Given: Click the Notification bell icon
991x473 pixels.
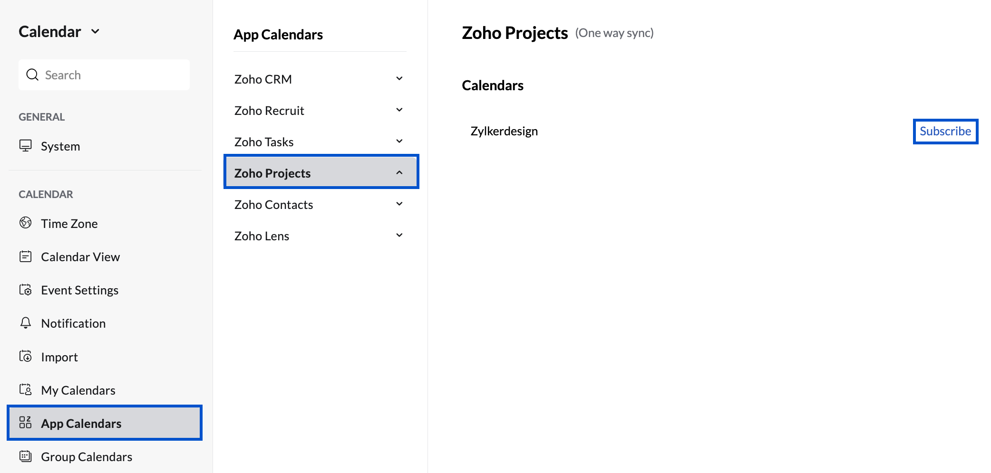Looking at the screenshot, I should [26, 323].
